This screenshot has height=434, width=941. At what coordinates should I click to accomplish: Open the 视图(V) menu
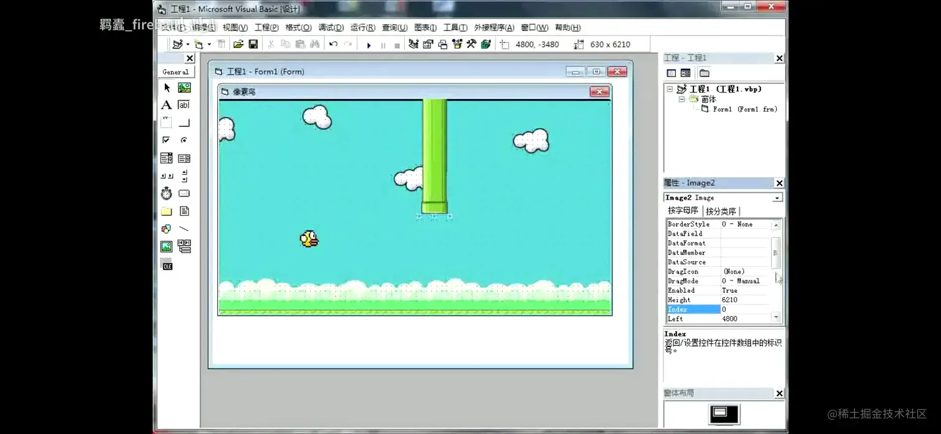pos(235,27)
